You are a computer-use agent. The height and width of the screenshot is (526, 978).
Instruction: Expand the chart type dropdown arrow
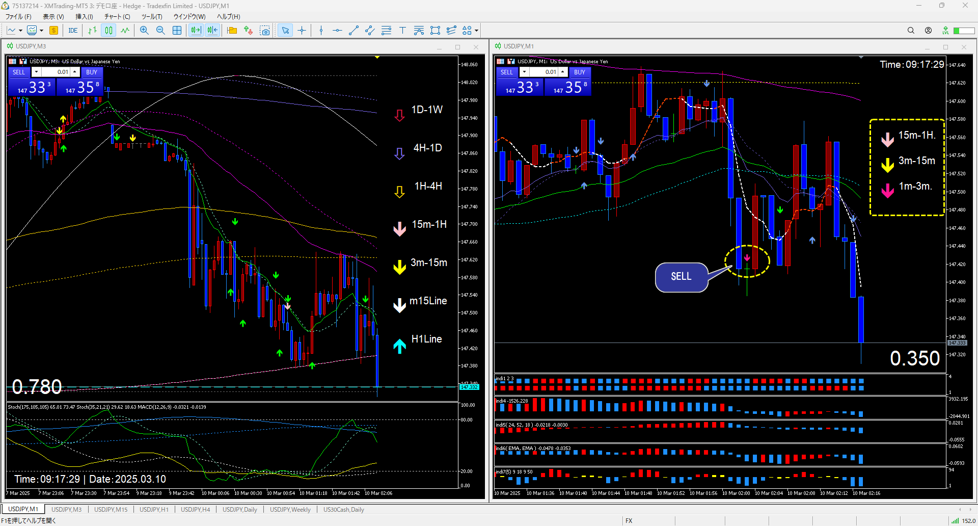[x=20, y=31]
